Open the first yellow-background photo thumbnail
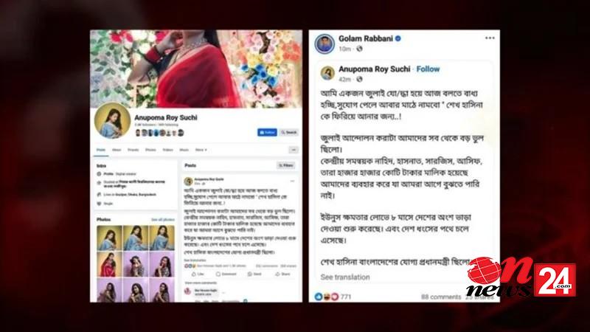Viewport: 590px width, 332px height. pyautogui.click(x=109, y=238)
